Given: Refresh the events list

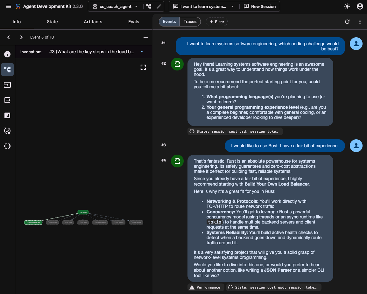Looking at the screenshot, I should pyautogui.click(x=347, y=22).
